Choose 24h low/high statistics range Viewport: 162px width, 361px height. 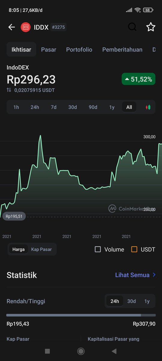click(x=115, y=301)
